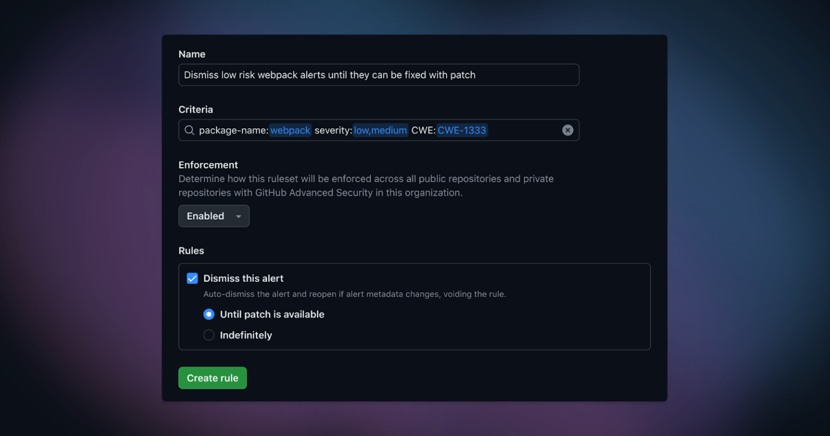The width and height of the screenshot is (830, 436).
Task: Click the Enforcement section label
Action: (x=208, y=164)
